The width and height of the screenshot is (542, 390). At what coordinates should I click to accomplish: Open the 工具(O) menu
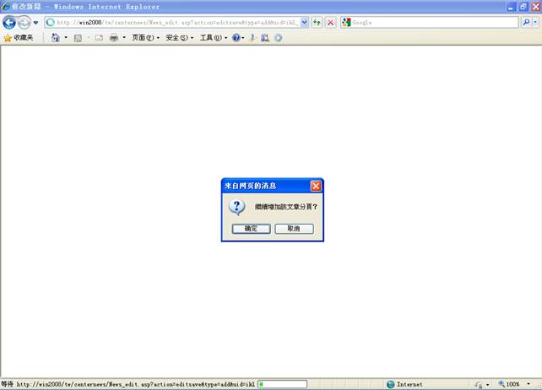pos(213,38)
